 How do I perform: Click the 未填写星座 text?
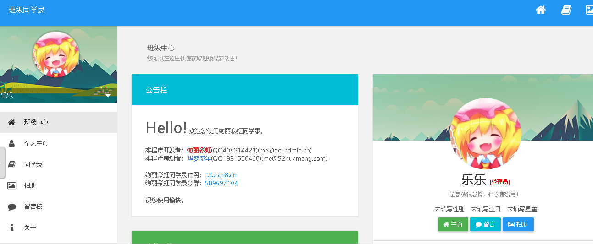(x=522, y=209)
